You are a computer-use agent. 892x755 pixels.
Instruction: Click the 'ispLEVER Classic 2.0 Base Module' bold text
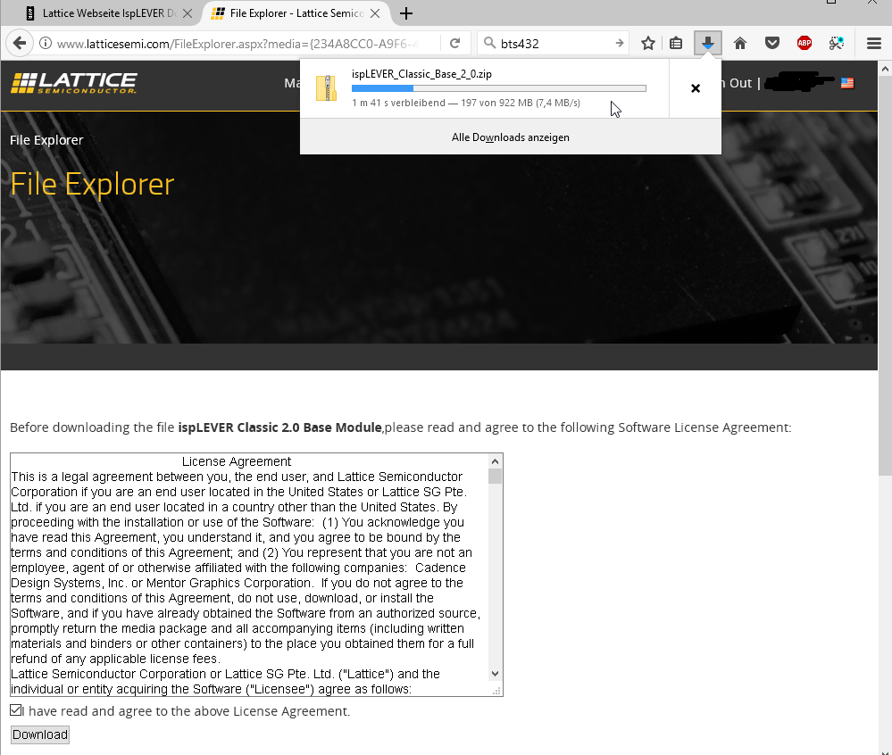point(279,427)
